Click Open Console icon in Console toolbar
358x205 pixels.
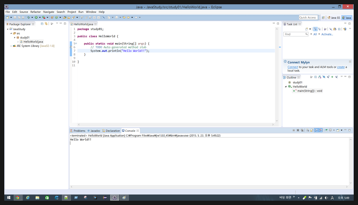[x=338, y=130]
